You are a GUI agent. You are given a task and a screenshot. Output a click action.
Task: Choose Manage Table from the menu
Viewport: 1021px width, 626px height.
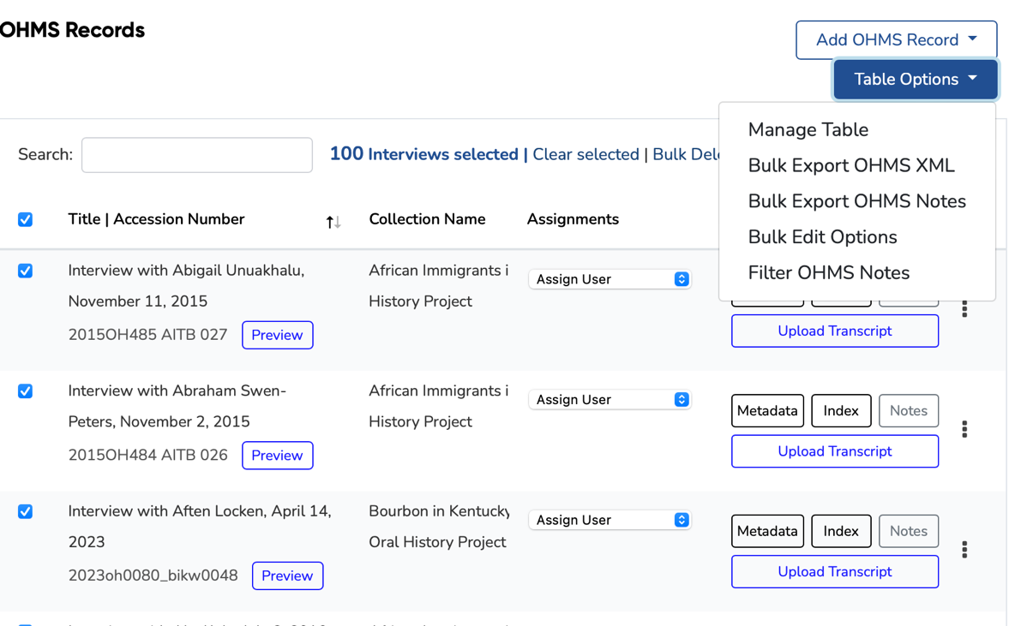(x=808, y=129)
